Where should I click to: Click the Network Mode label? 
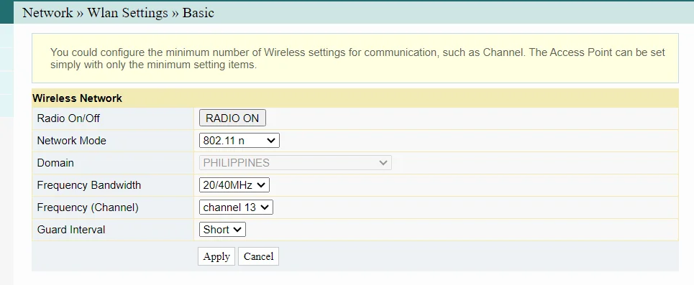72,141
